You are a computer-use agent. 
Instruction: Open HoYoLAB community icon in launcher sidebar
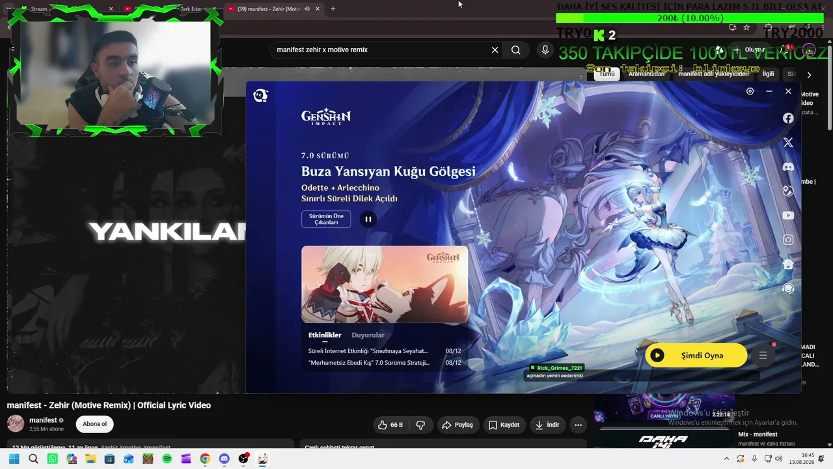click(x=788, y=264)
